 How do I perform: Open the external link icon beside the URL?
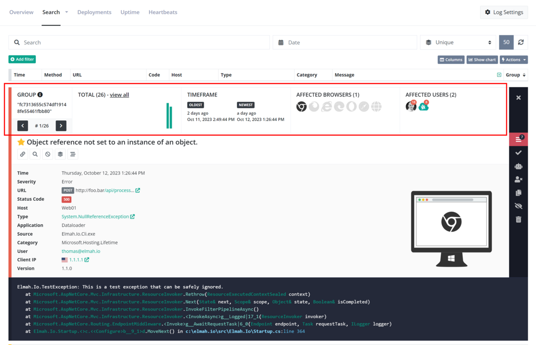138,190
